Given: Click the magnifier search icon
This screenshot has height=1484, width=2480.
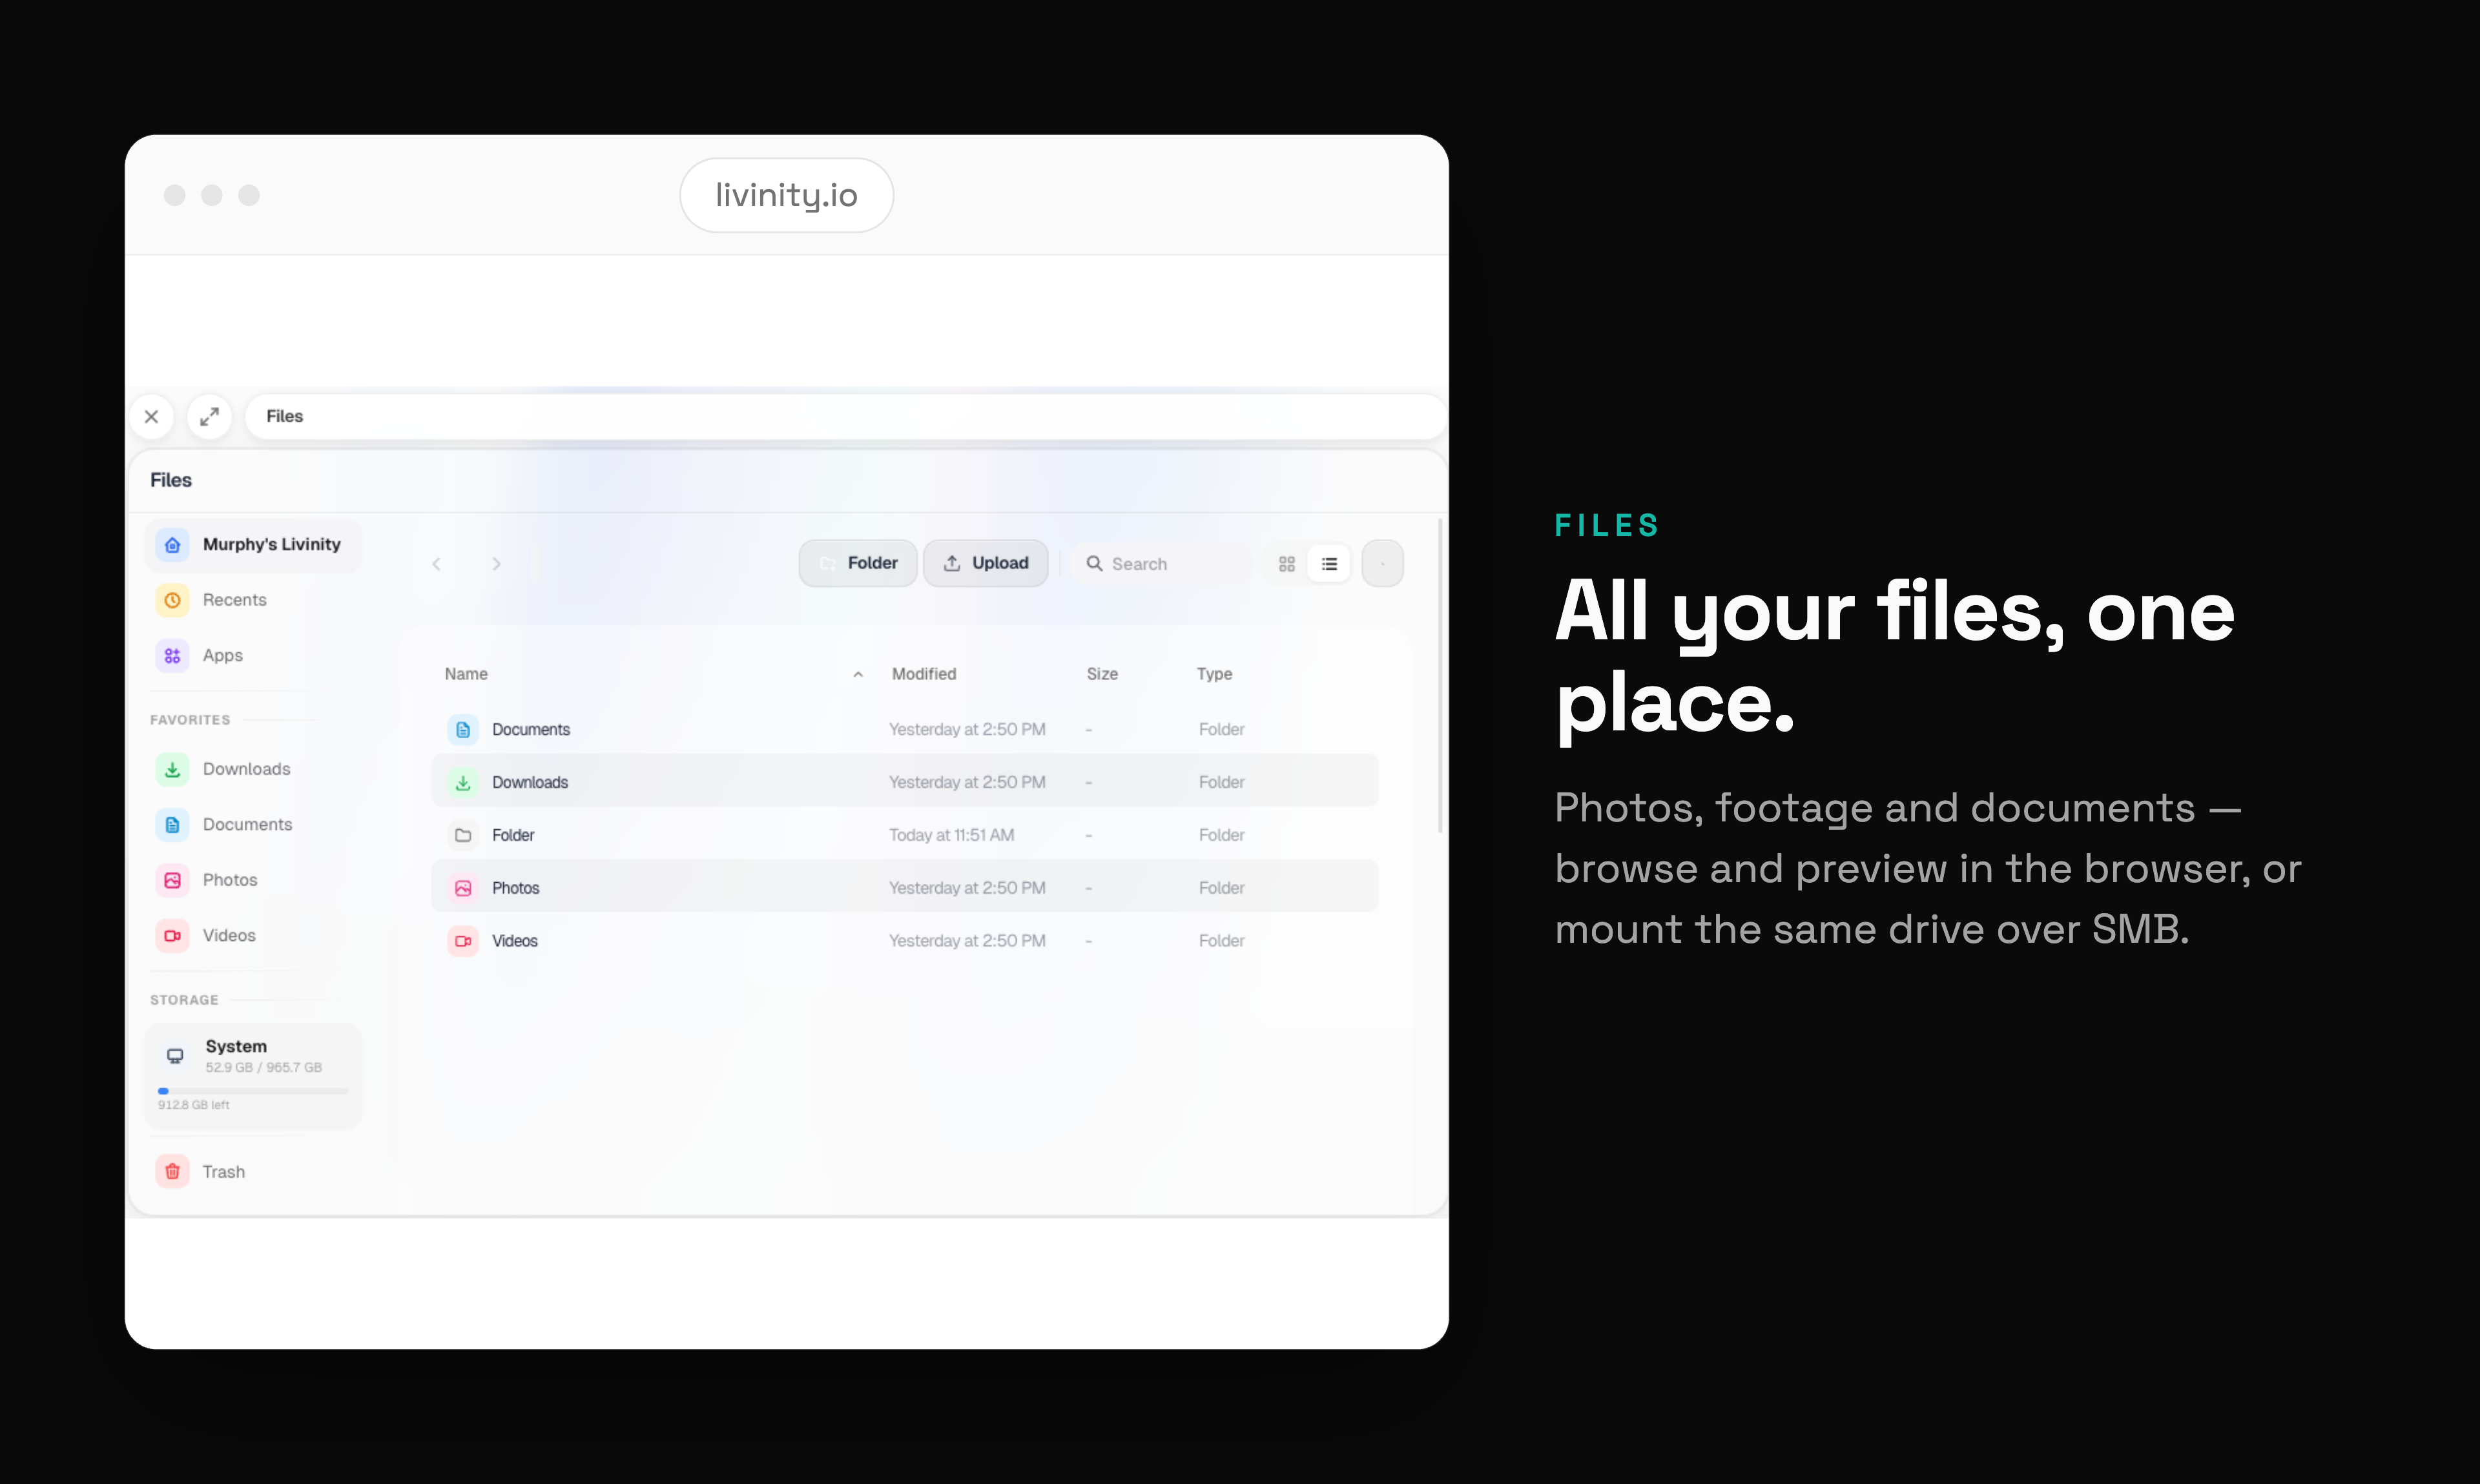Looking at the screenshot, I should pos(1094,563).
